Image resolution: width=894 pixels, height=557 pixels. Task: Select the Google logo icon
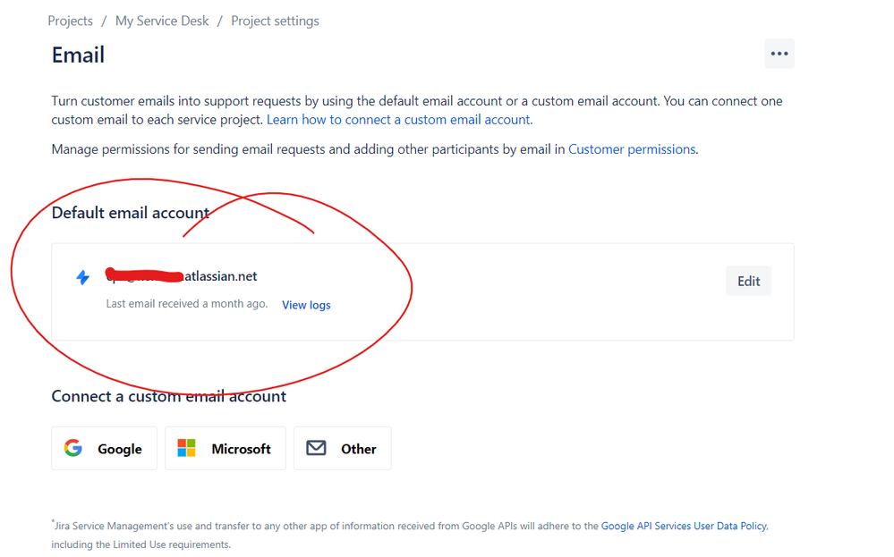point(72,448)
